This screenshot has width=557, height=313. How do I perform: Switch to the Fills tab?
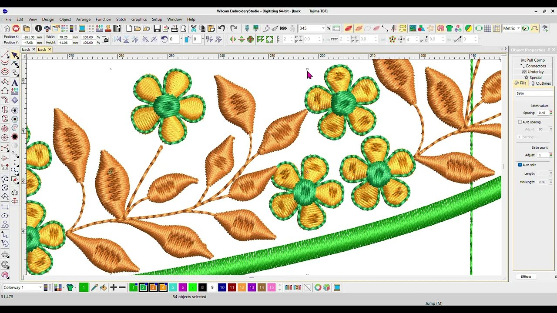click(520, 83)
